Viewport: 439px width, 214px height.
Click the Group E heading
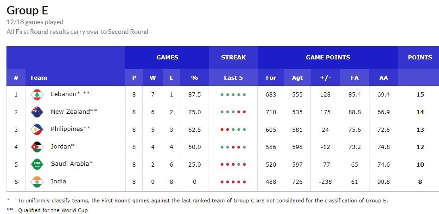[27, 10]
